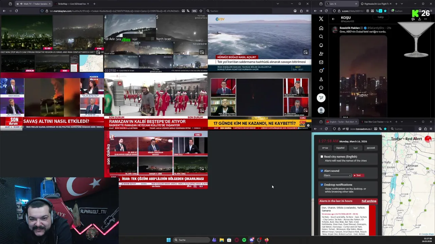Screen dimensions: 435x244
Task: Go back from the KOŞU list on X
Action: click(x=333, y=19)
